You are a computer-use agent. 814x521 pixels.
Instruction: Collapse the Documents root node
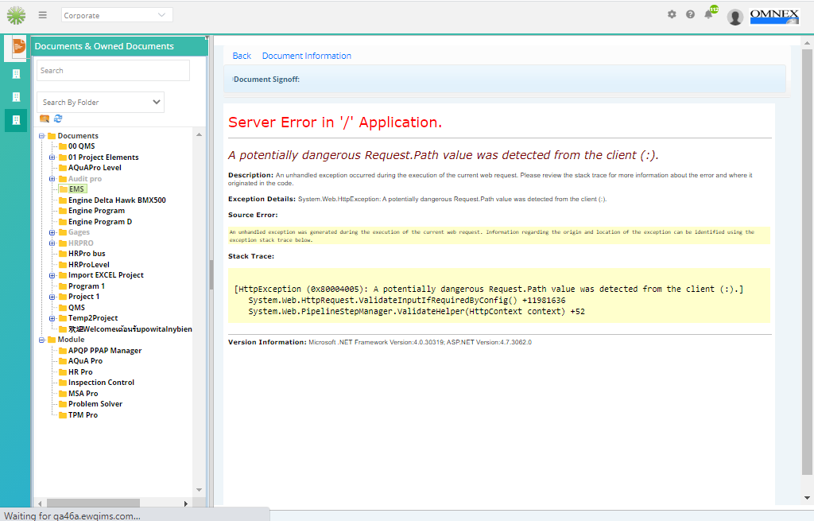click(x=41, y=136)
